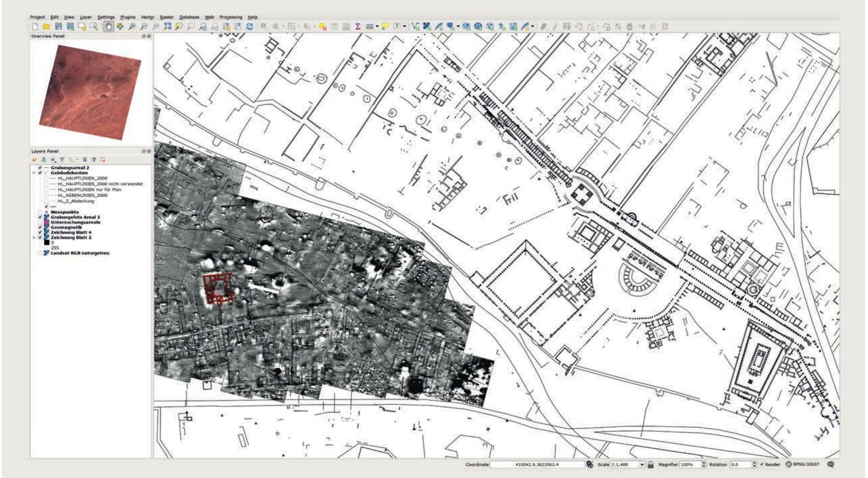Click Filter Legend funnel icon in Layers Panel

pos(62,160)
